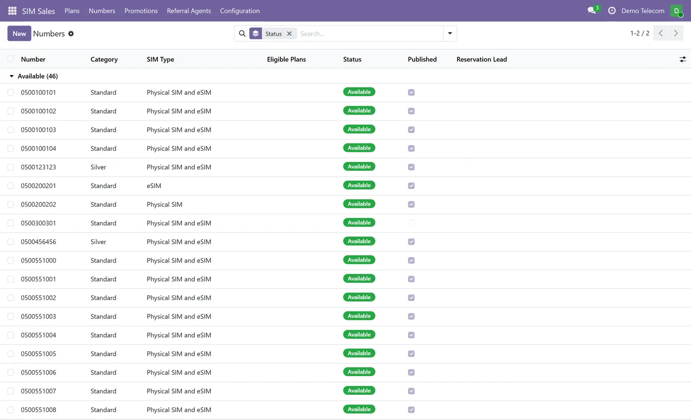
Task: Select row checkbox for 0500100101
Action: 11,93
